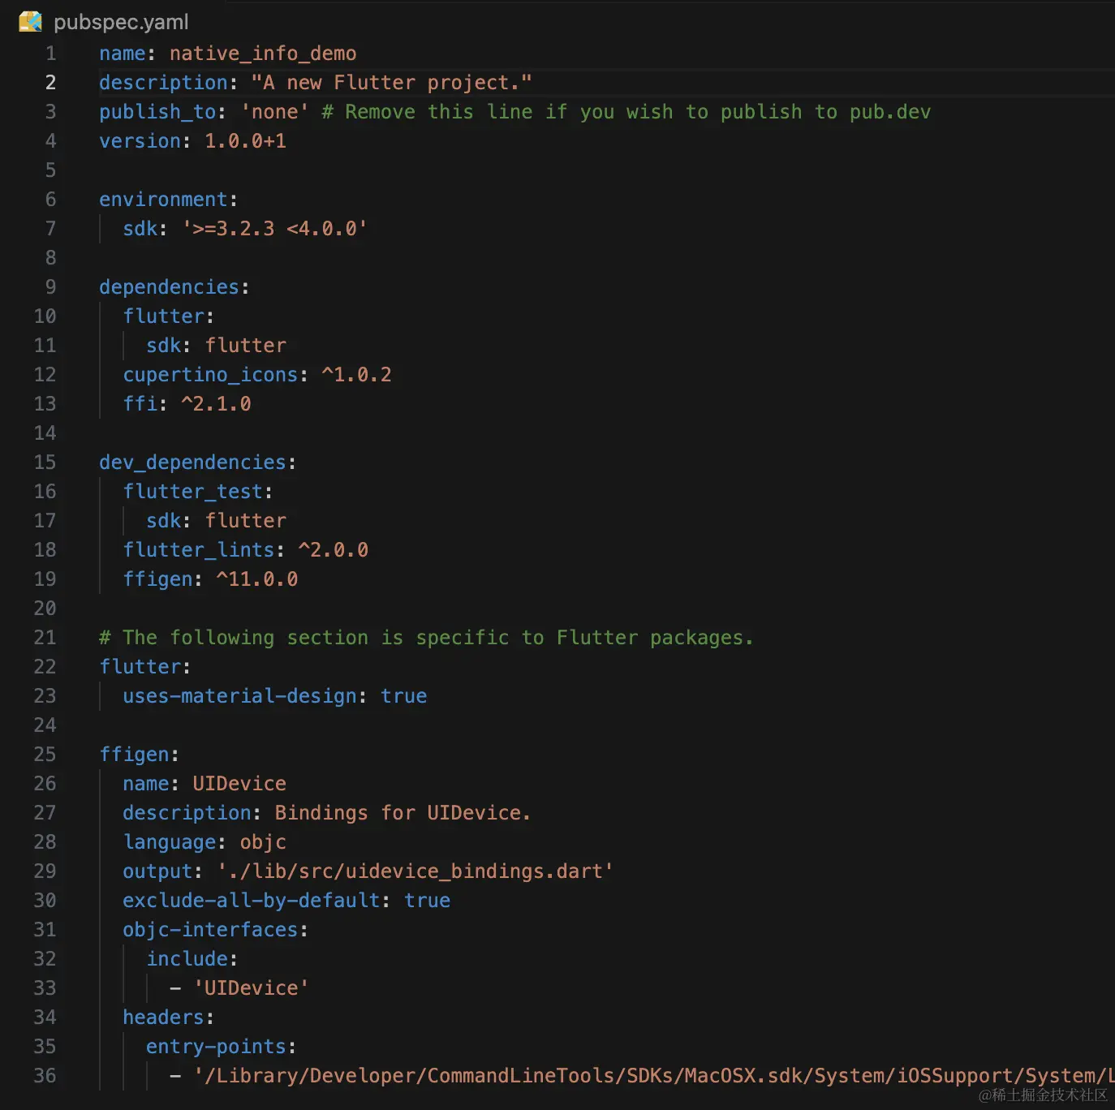
Task: Click the ffigen version ^11.0.0
Action: click(256, 579)
